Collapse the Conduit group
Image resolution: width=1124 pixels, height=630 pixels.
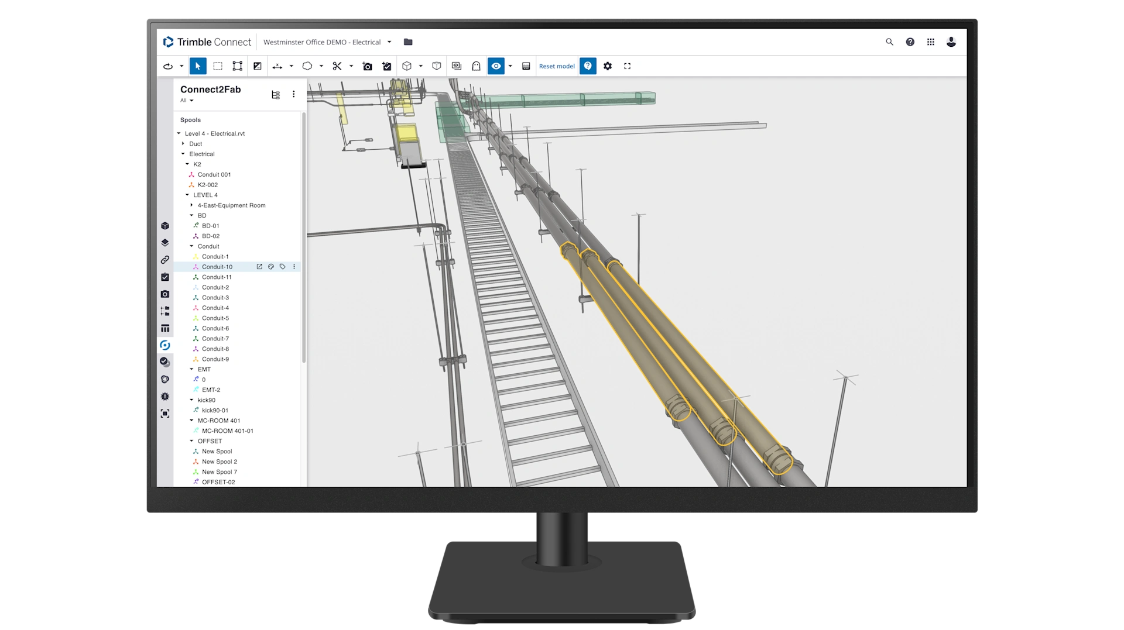click(x=191, y=246)
